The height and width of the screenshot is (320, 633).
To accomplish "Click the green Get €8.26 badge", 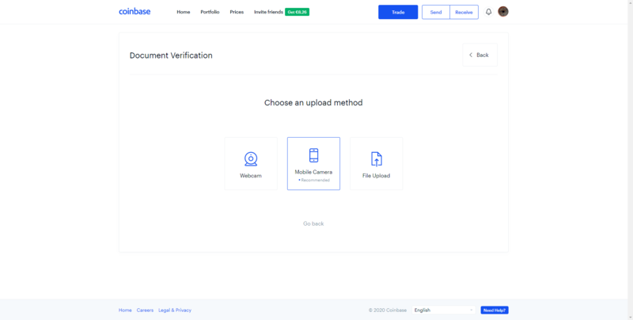I will click(x=298, y=12).
